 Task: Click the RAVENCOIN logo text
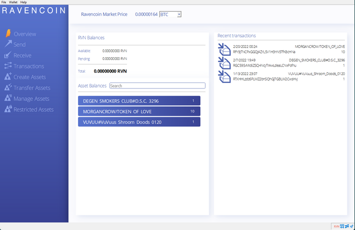click(34, 11)
